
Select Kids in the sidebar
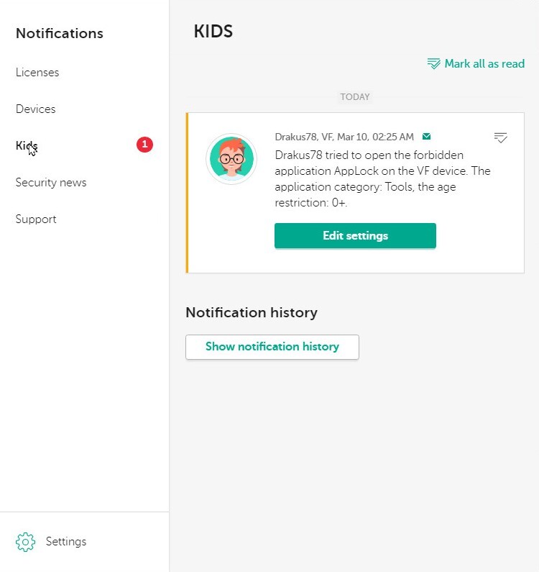[x=27, y=146]
